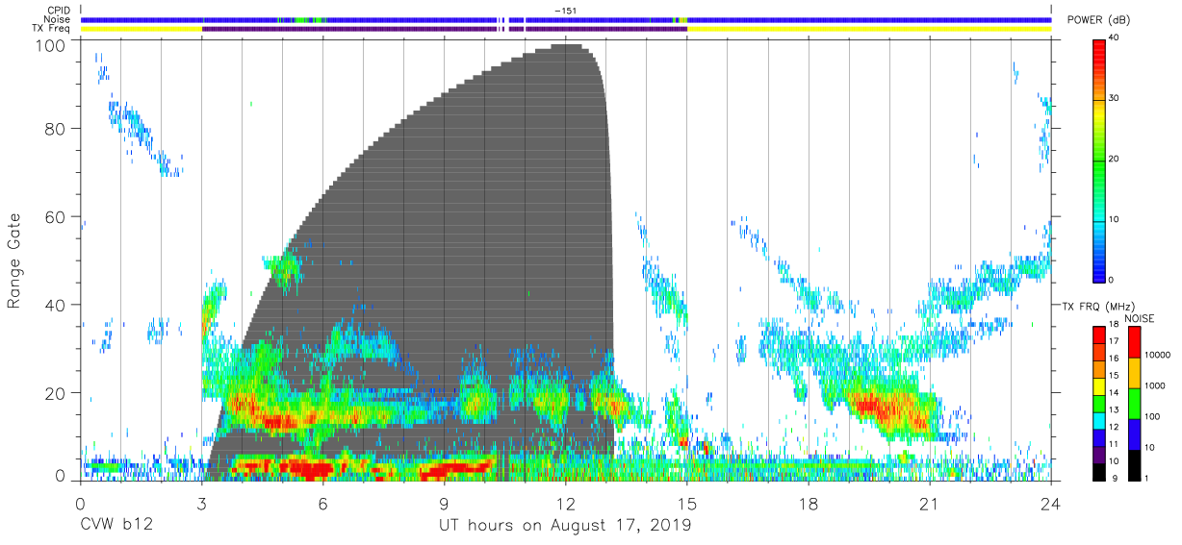Viewport: 1182px width, 545px height.
Task: Click the 15 tick on UT hours axis
Action: coord(687,503)
